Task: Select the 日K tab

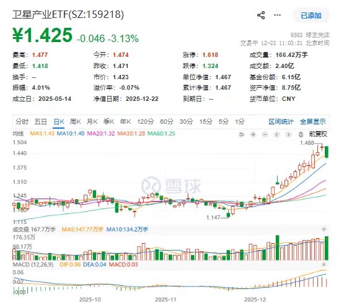Action: tap(59, 121)
